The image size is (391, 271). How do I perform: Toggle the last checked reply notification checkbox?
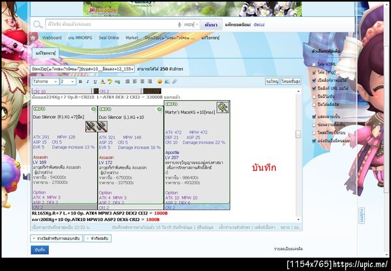tap(314, 141)
